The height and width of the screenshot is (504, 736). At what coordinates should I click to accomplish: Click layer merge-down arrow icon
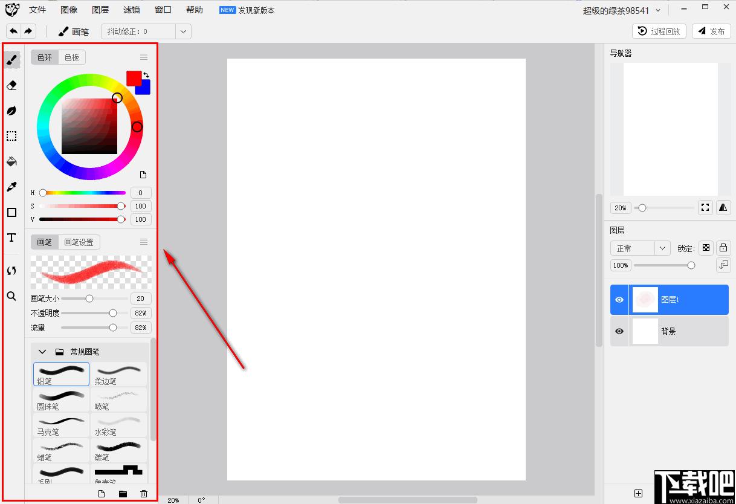[x=723, y=265]
